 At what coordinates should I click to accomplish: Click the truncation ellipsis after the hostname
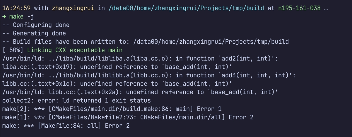pos(326,8)
